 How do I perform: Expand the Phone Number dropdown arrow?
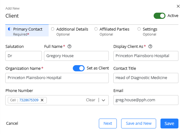pos(103,100)
